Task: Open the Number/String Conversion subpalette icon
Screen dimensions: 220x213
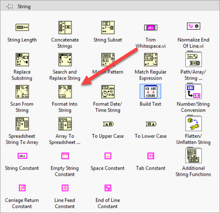Action: [194, 91]
